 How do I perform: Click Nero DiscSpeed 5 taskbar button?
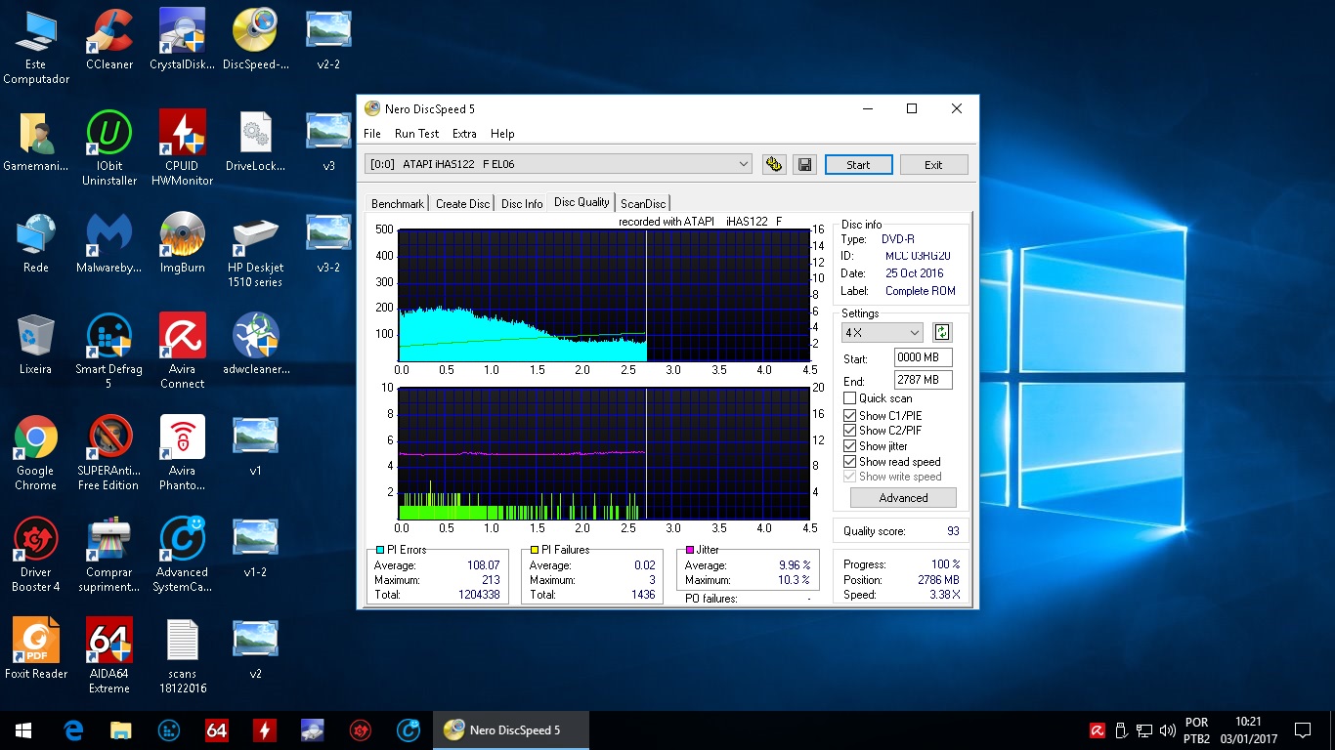point(511,729)
